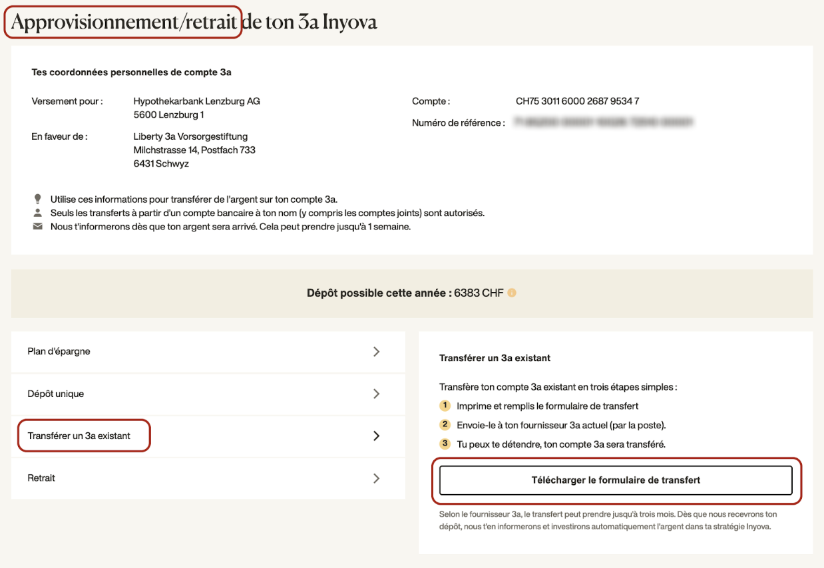Open the Retrait option
The height and width of the screenshot is (568, 824).
pyautogui.click(x=41, y=478)
